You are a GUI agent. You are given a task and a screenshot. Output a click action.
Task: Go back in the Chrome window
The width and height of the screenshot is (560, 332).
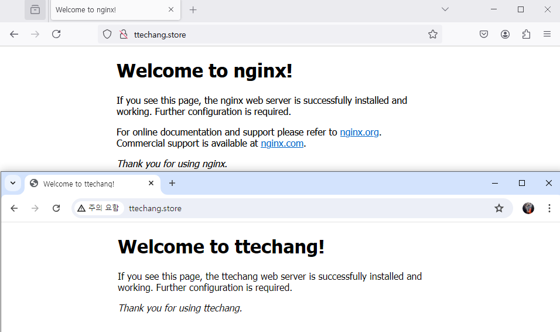(14, 208)
